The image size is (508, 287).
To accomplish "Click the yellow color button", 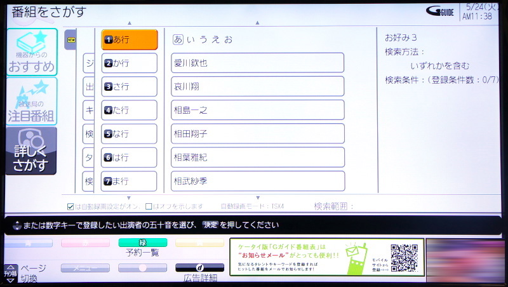I will click(200, 243).
